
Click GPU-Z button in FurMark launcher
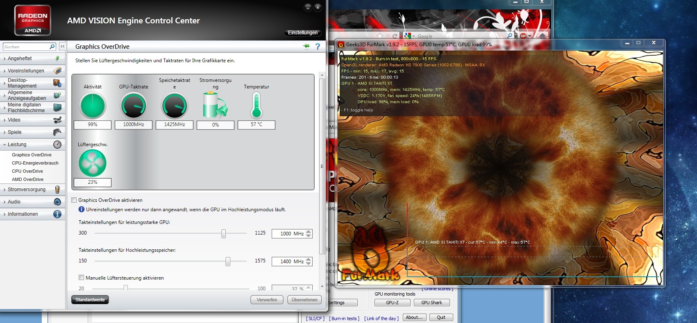(x=392, y=303)
